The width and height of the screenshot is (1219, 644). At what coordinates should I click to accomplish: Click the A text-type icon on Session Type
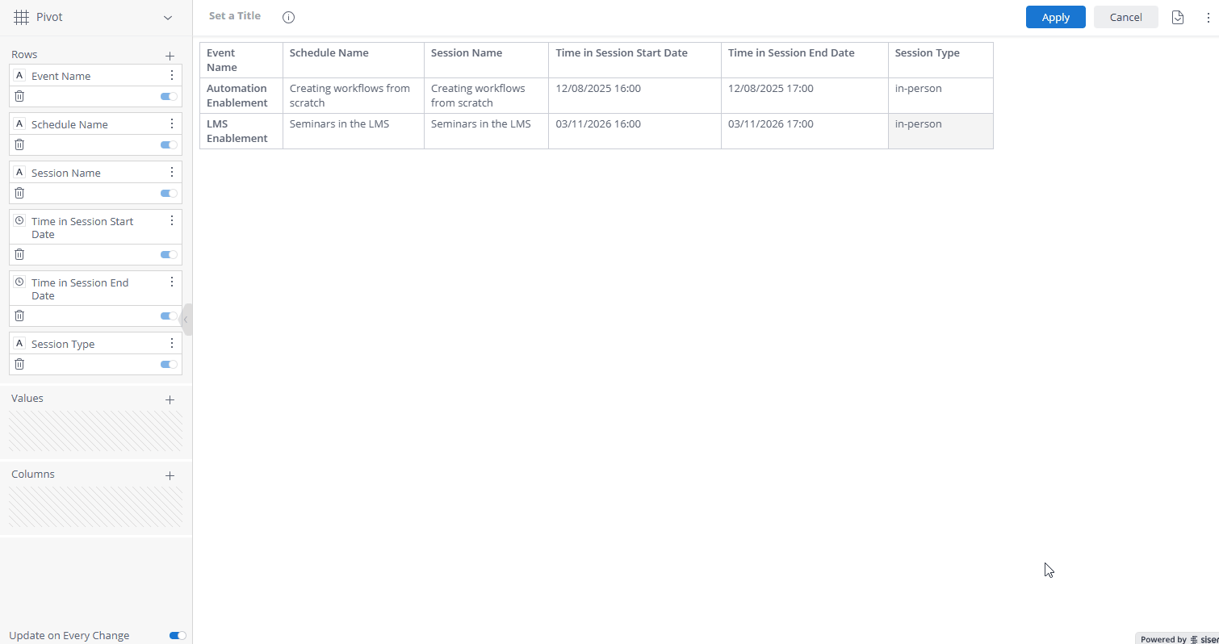pyautogui.click(x=19, y=343)
